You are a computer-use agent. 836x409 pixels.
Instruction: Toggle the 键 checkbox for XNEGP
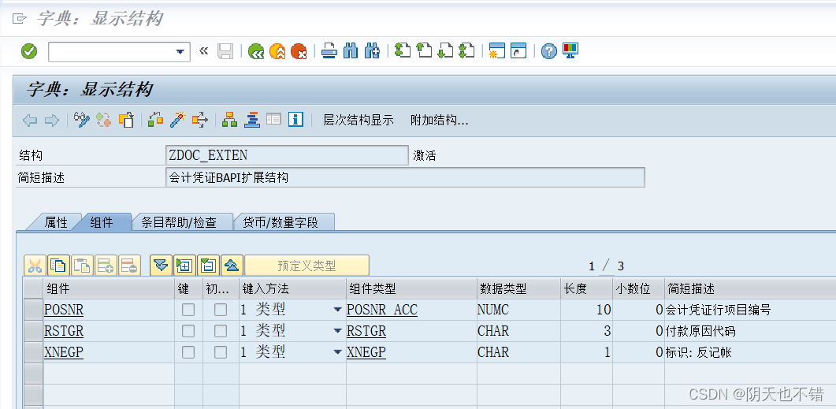[x=188, y=352]
